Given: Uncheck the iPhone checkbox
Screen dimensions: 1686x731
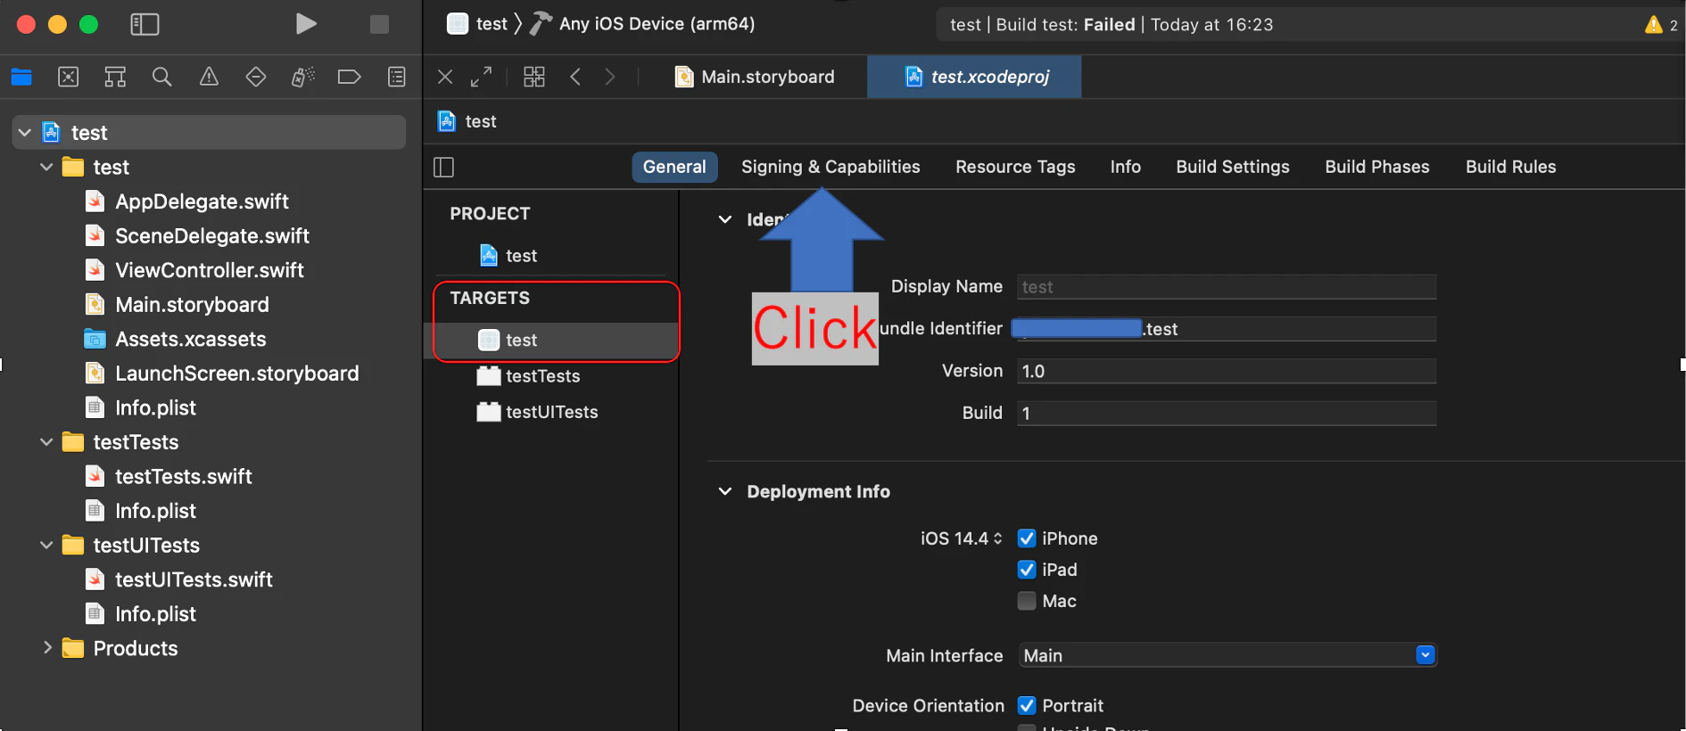Looking at the screenshot, I should pyautogui.click(x=1027, y=538).
